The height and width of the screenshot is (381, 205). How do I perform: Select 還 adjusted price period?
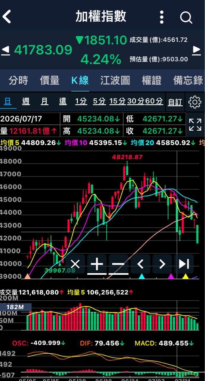pyautogui.click(x=63, y=102)
